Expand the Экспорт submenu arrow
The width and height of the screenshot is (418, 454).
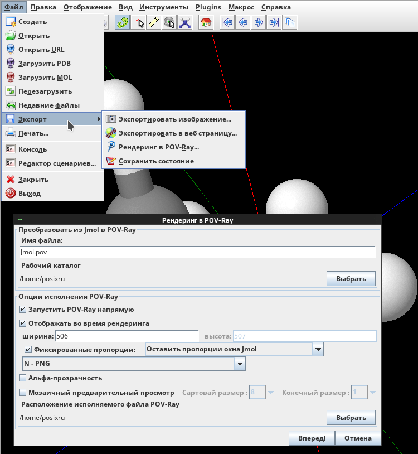tap(99, 119)
